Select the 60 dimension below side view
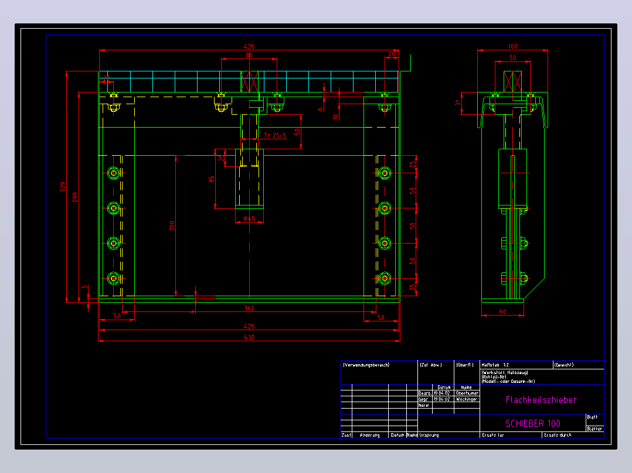 (x=502, y=311)
